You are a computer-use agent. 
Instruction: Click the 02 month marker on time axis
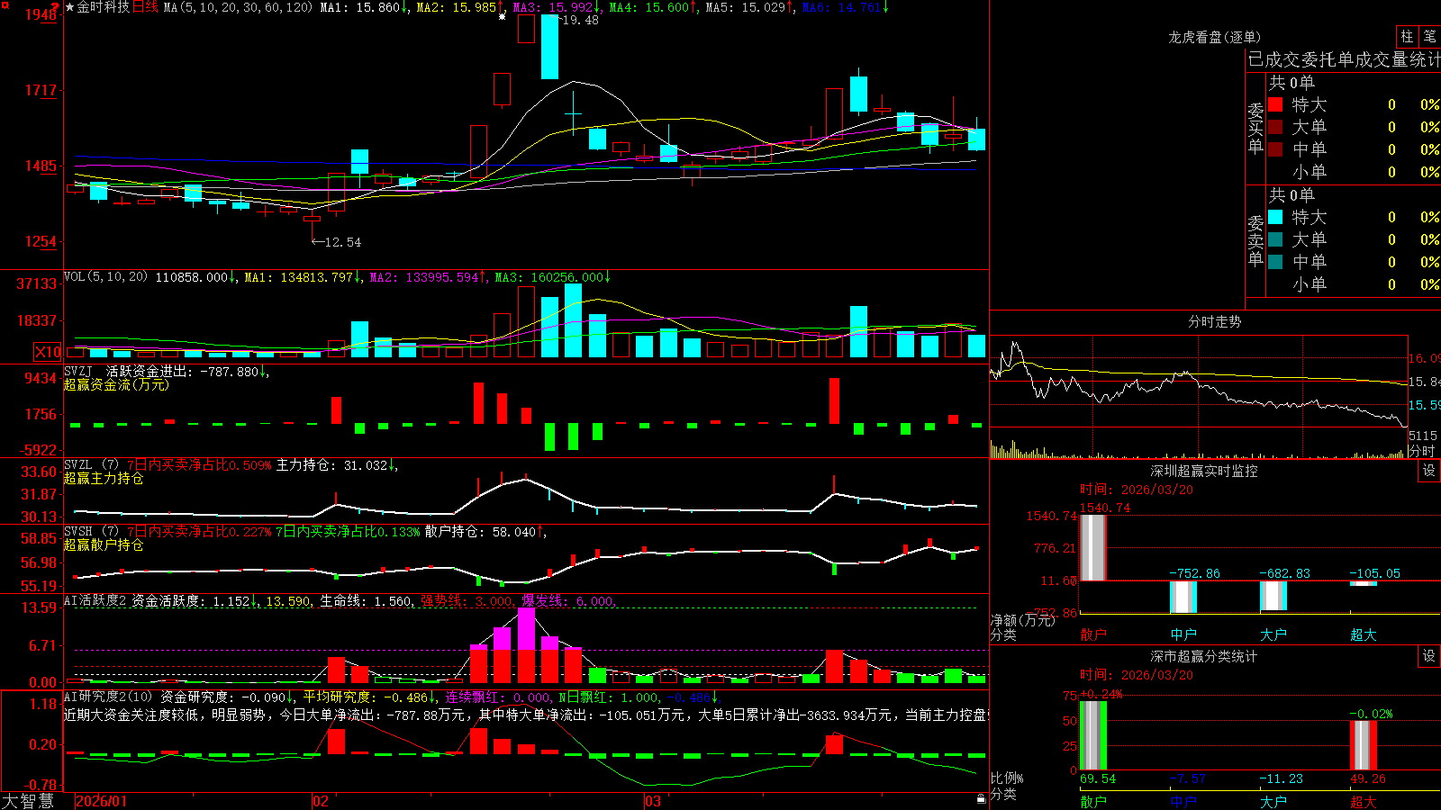tap(321, 801)
